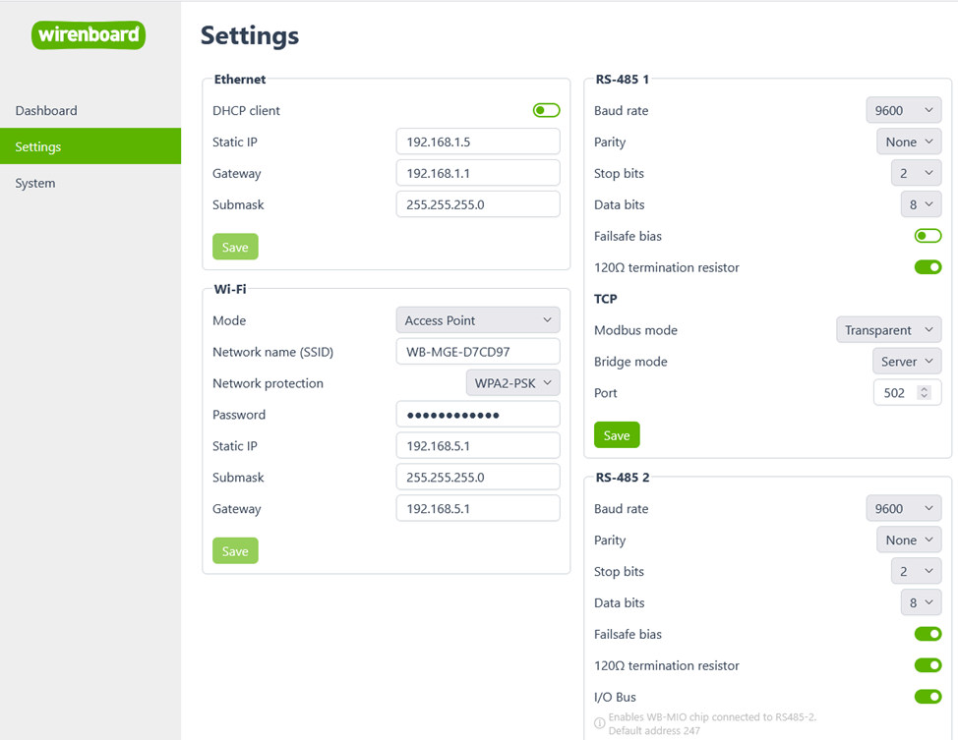Open the System menu item
The height and width of the screenshot is (740, 958).
click(35, 184)
